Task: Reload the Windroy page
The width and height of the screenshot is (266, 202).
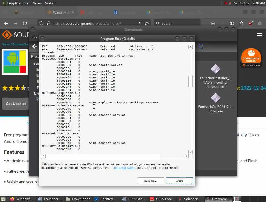Action: point(25,23)
